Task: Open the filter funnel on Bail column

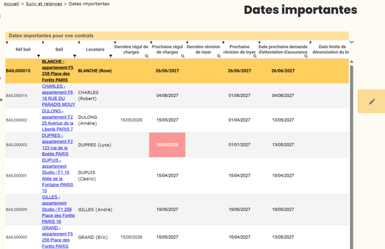Action: click(x=75, y=56)
